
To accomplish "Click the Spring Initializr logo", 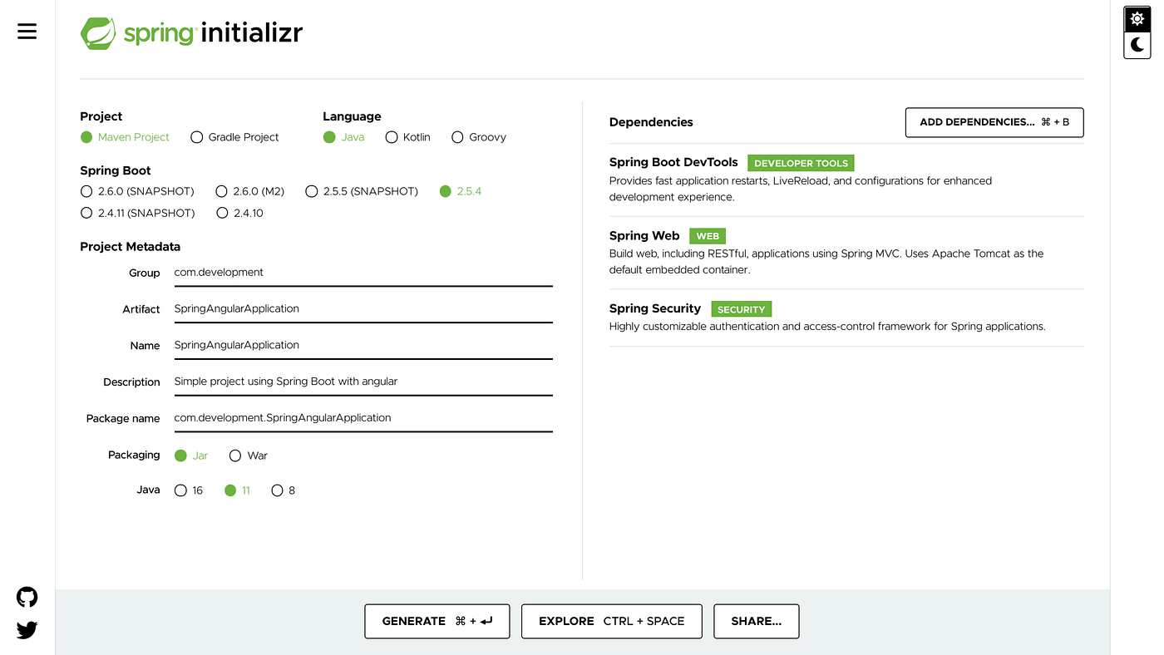I will pos(191,33).
